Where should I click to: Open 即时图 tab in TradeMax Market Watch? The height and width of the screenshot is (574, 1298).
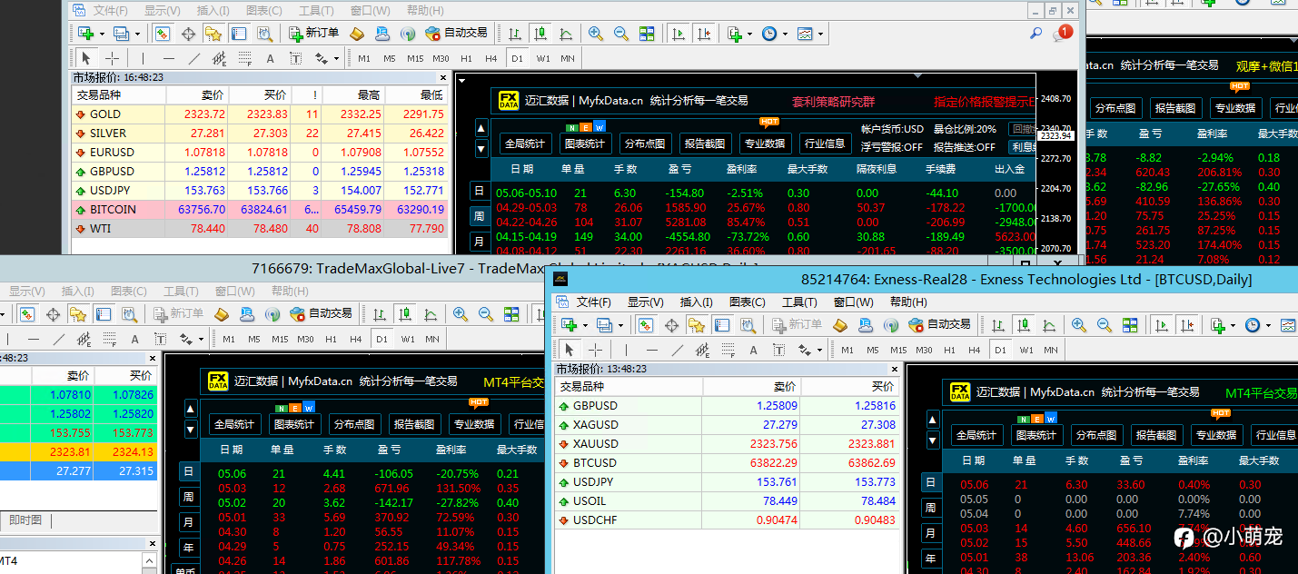point(25,520)
